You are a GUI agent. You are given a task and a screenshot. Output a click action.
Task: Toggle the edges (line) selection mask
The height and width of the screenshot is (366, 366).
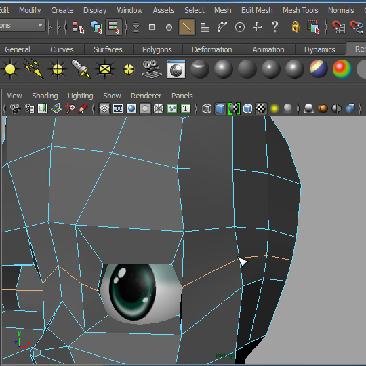(187, 27)
